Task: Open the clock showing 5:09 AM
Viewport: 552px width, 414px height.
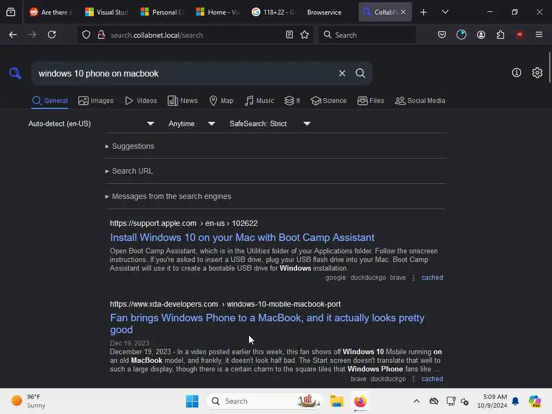Action: 492,401
